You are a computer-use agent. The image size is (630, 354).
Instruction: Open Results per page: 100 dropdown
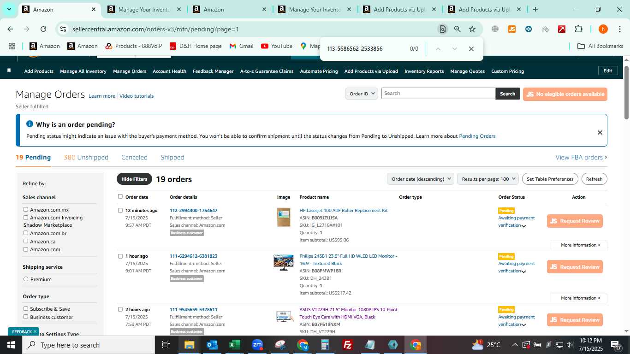pos(488,179)
